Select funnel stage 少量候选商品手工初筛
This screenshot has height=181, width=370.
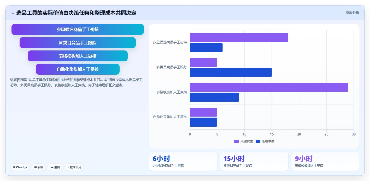pos(78,29)
